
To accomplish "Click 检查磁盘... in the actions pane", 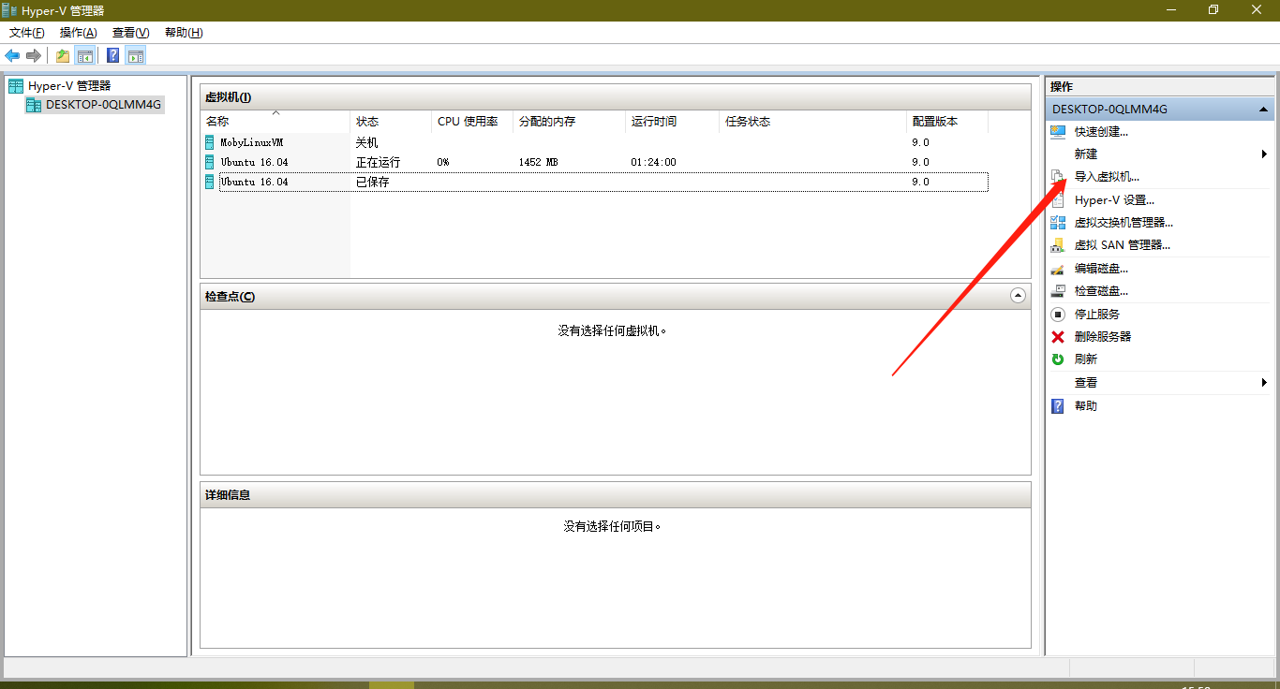I will (1101, 291).
